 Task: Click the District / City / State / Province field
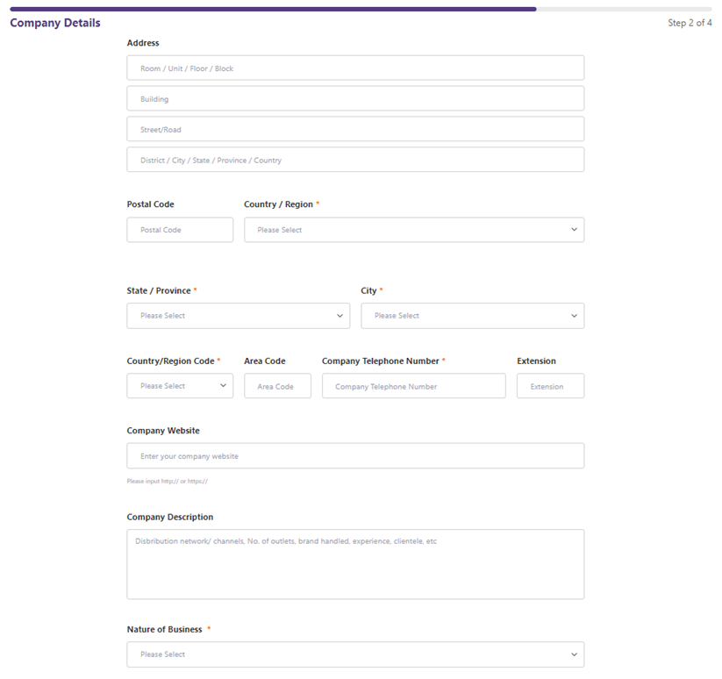click(354, 161)
